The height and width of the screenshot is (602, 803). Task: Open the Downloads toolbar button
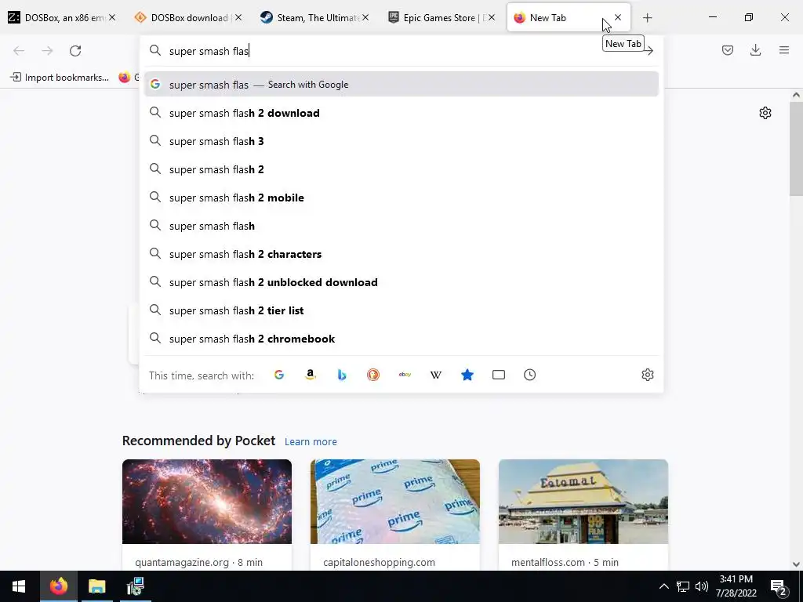click(755, 50)
